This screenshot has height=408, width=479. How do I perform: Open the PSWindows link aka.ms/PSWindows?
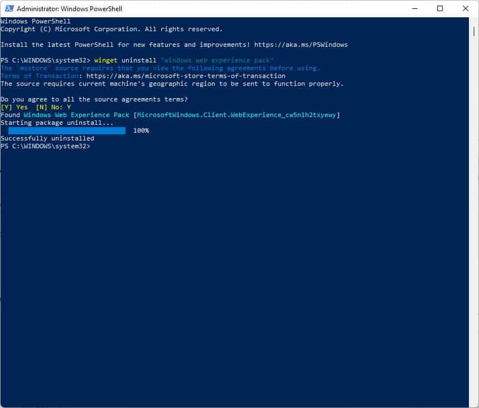point(299,45)
